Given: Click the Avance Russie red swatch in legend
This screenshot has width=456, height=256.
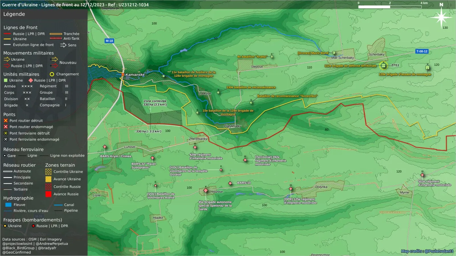Looking at the screenshot, I should (x=48, y=194).
